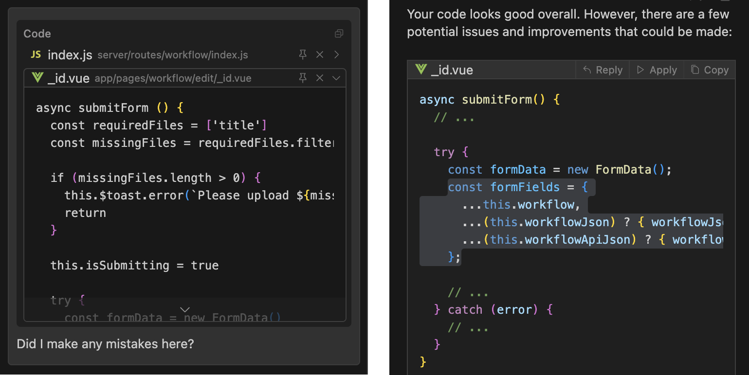Click the highlighted const formFields line
The image size is (749, 375).
(x=519, y=187)
